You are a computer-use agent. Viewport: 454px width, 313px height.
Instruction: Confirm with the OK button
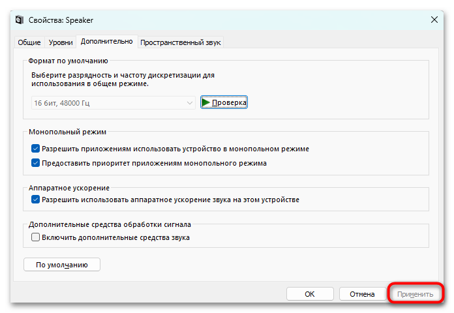(x=310, y=294)
